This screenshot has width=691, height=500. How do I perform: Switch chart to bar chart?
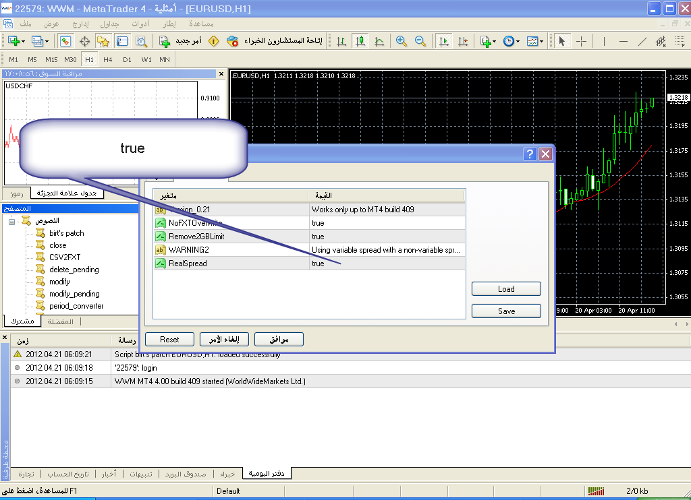(x=341, y=41)
